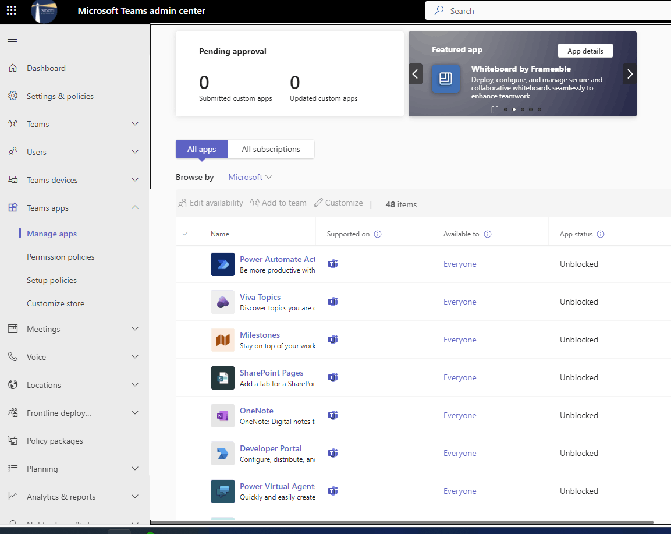Viewport: 671px width, 534px height.
Task: Go to the previous featured app
Action: [x=415, y=74]
